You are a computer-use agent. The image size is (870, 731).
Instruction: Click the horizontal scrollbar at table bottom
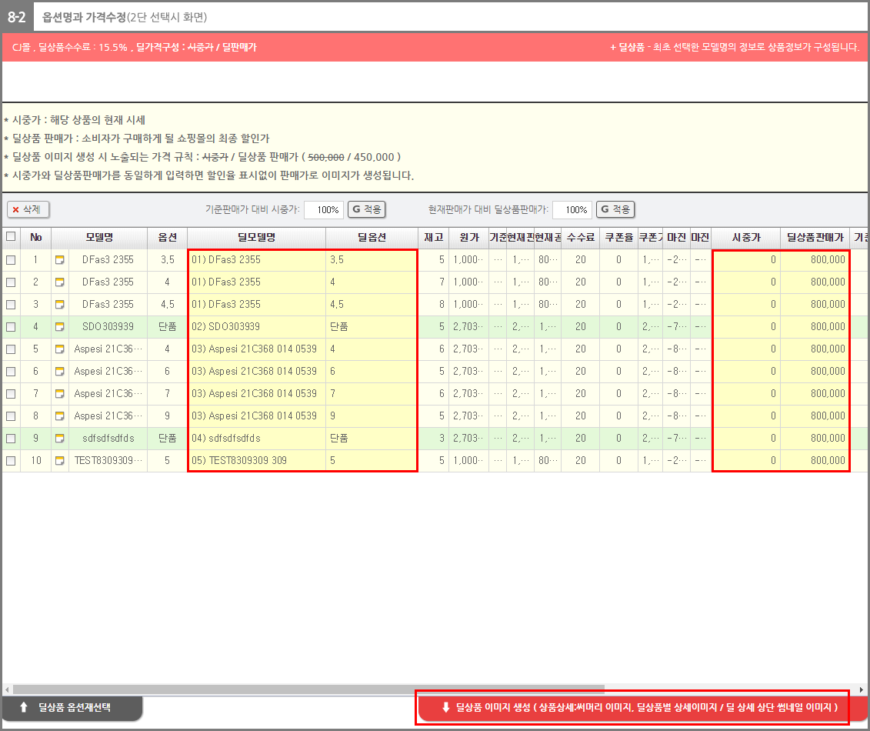[x=308, y=689]
